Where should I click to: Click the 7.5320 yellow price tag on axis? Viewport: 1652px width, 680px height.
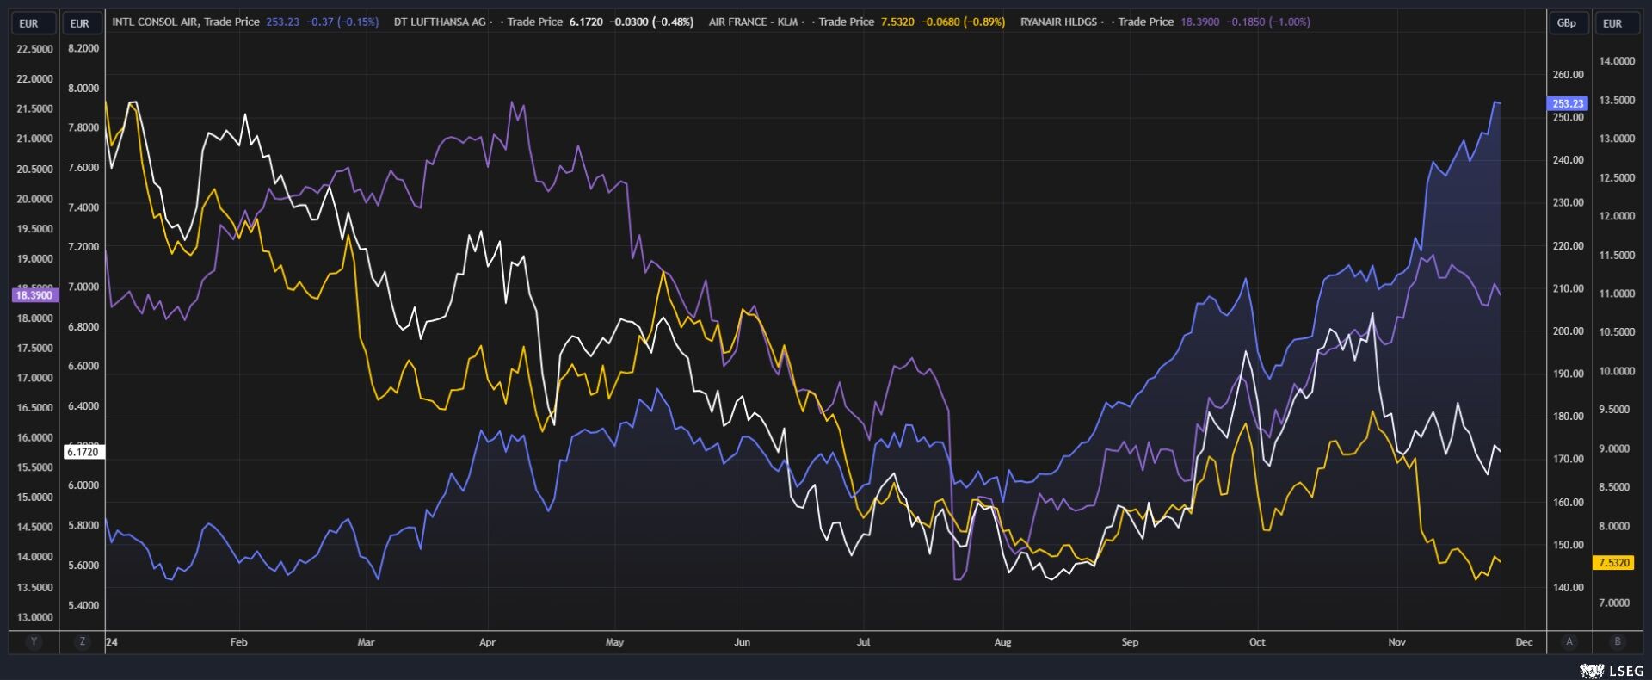(1613, 563)
